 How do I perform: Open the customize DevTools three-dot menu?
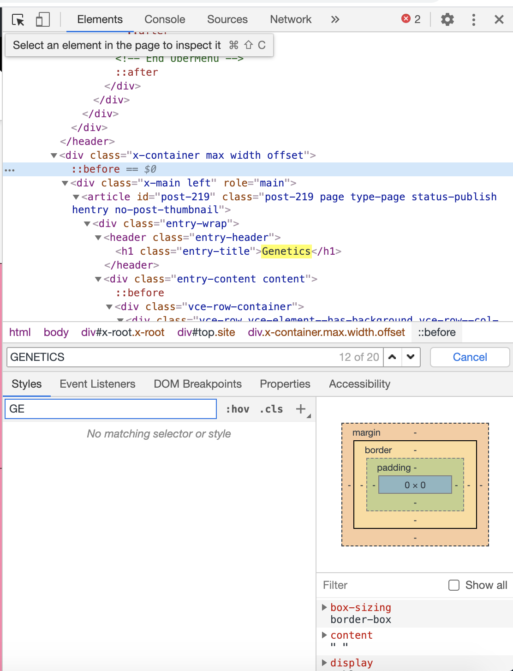tap(474, 19)
